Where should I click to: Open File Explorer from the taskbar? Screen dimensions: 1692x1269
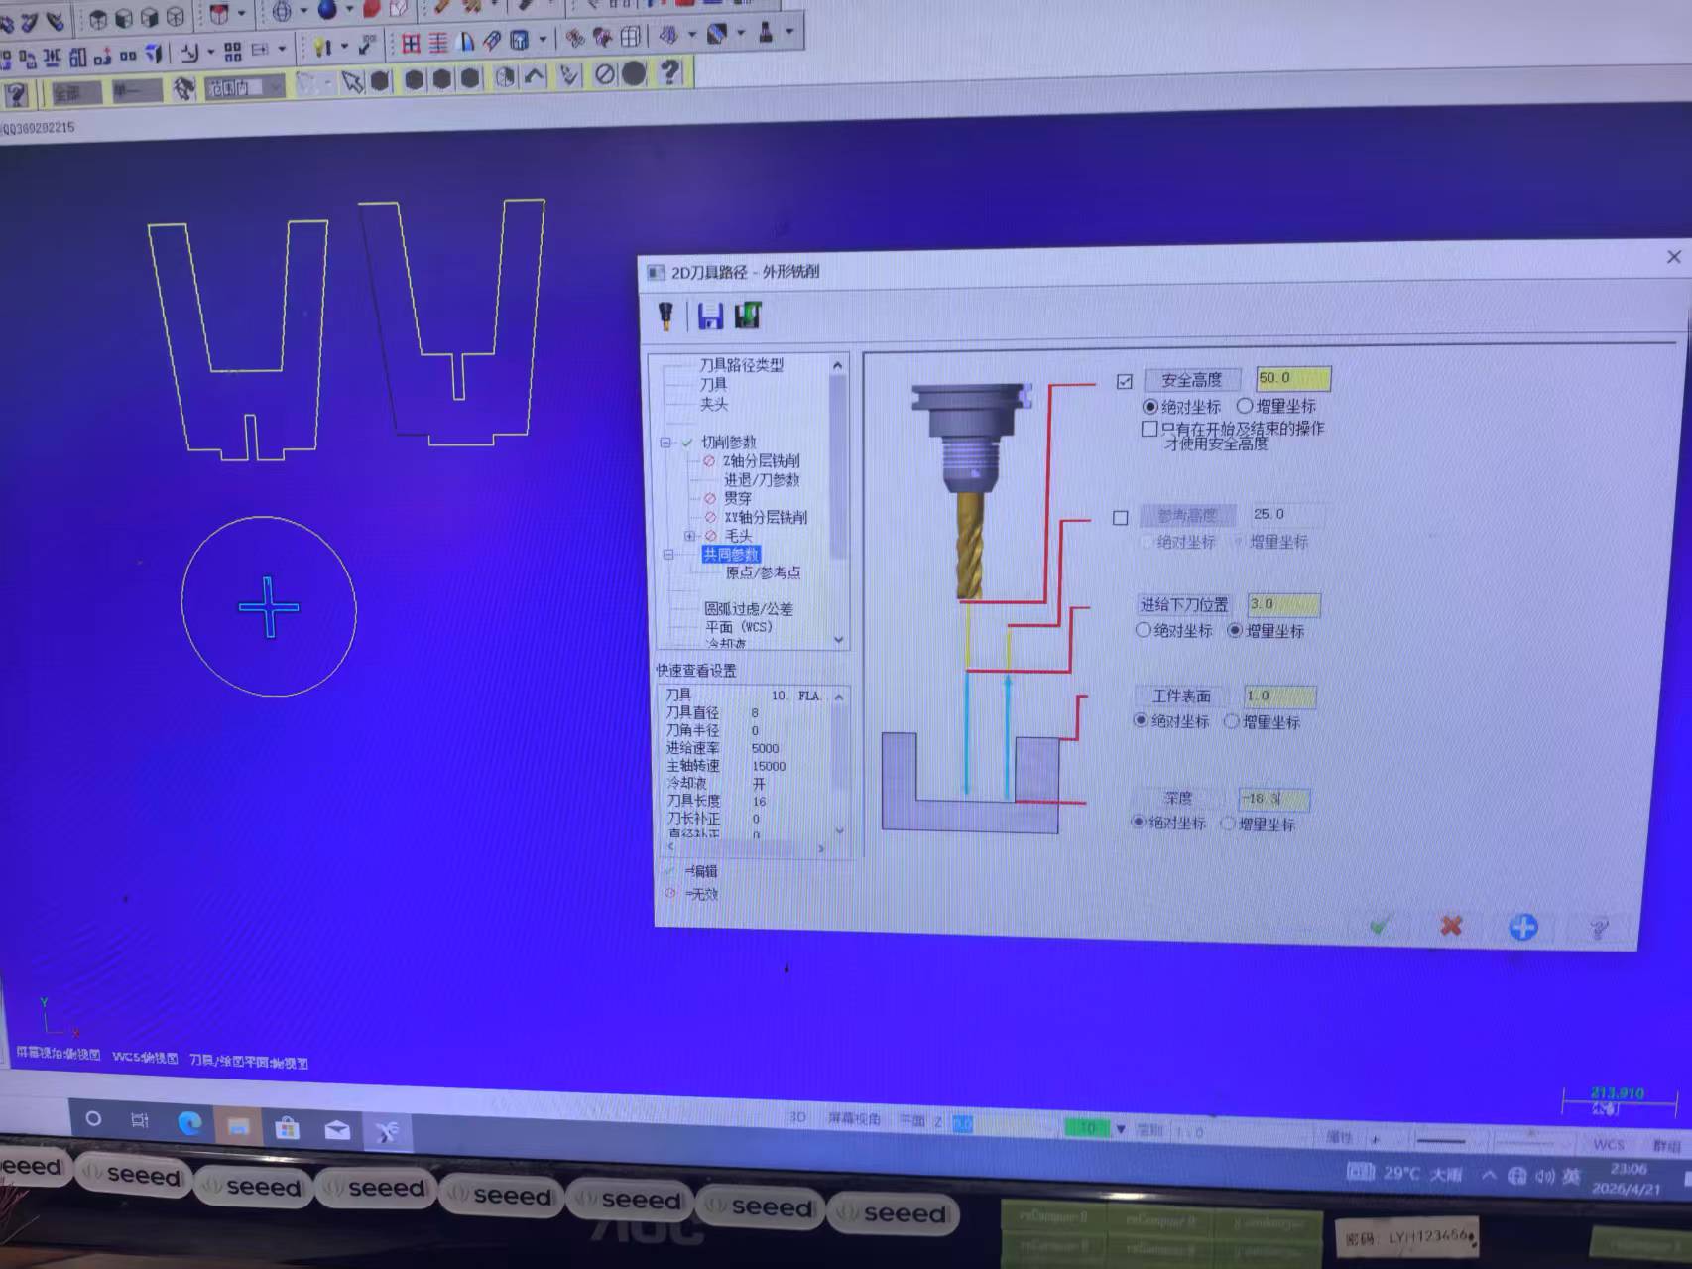(x=238, y=1125)
